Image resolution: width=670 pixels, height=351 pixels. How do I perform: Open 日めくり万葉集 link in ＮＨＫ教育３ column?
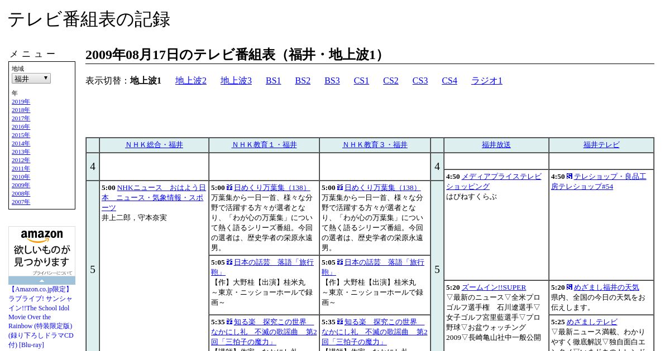click(x=382, y=188)
